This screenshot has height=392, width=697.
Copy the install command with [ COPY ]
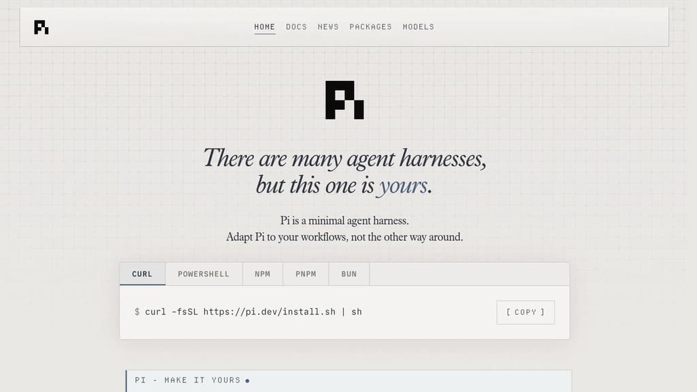[x=525, y=312]
